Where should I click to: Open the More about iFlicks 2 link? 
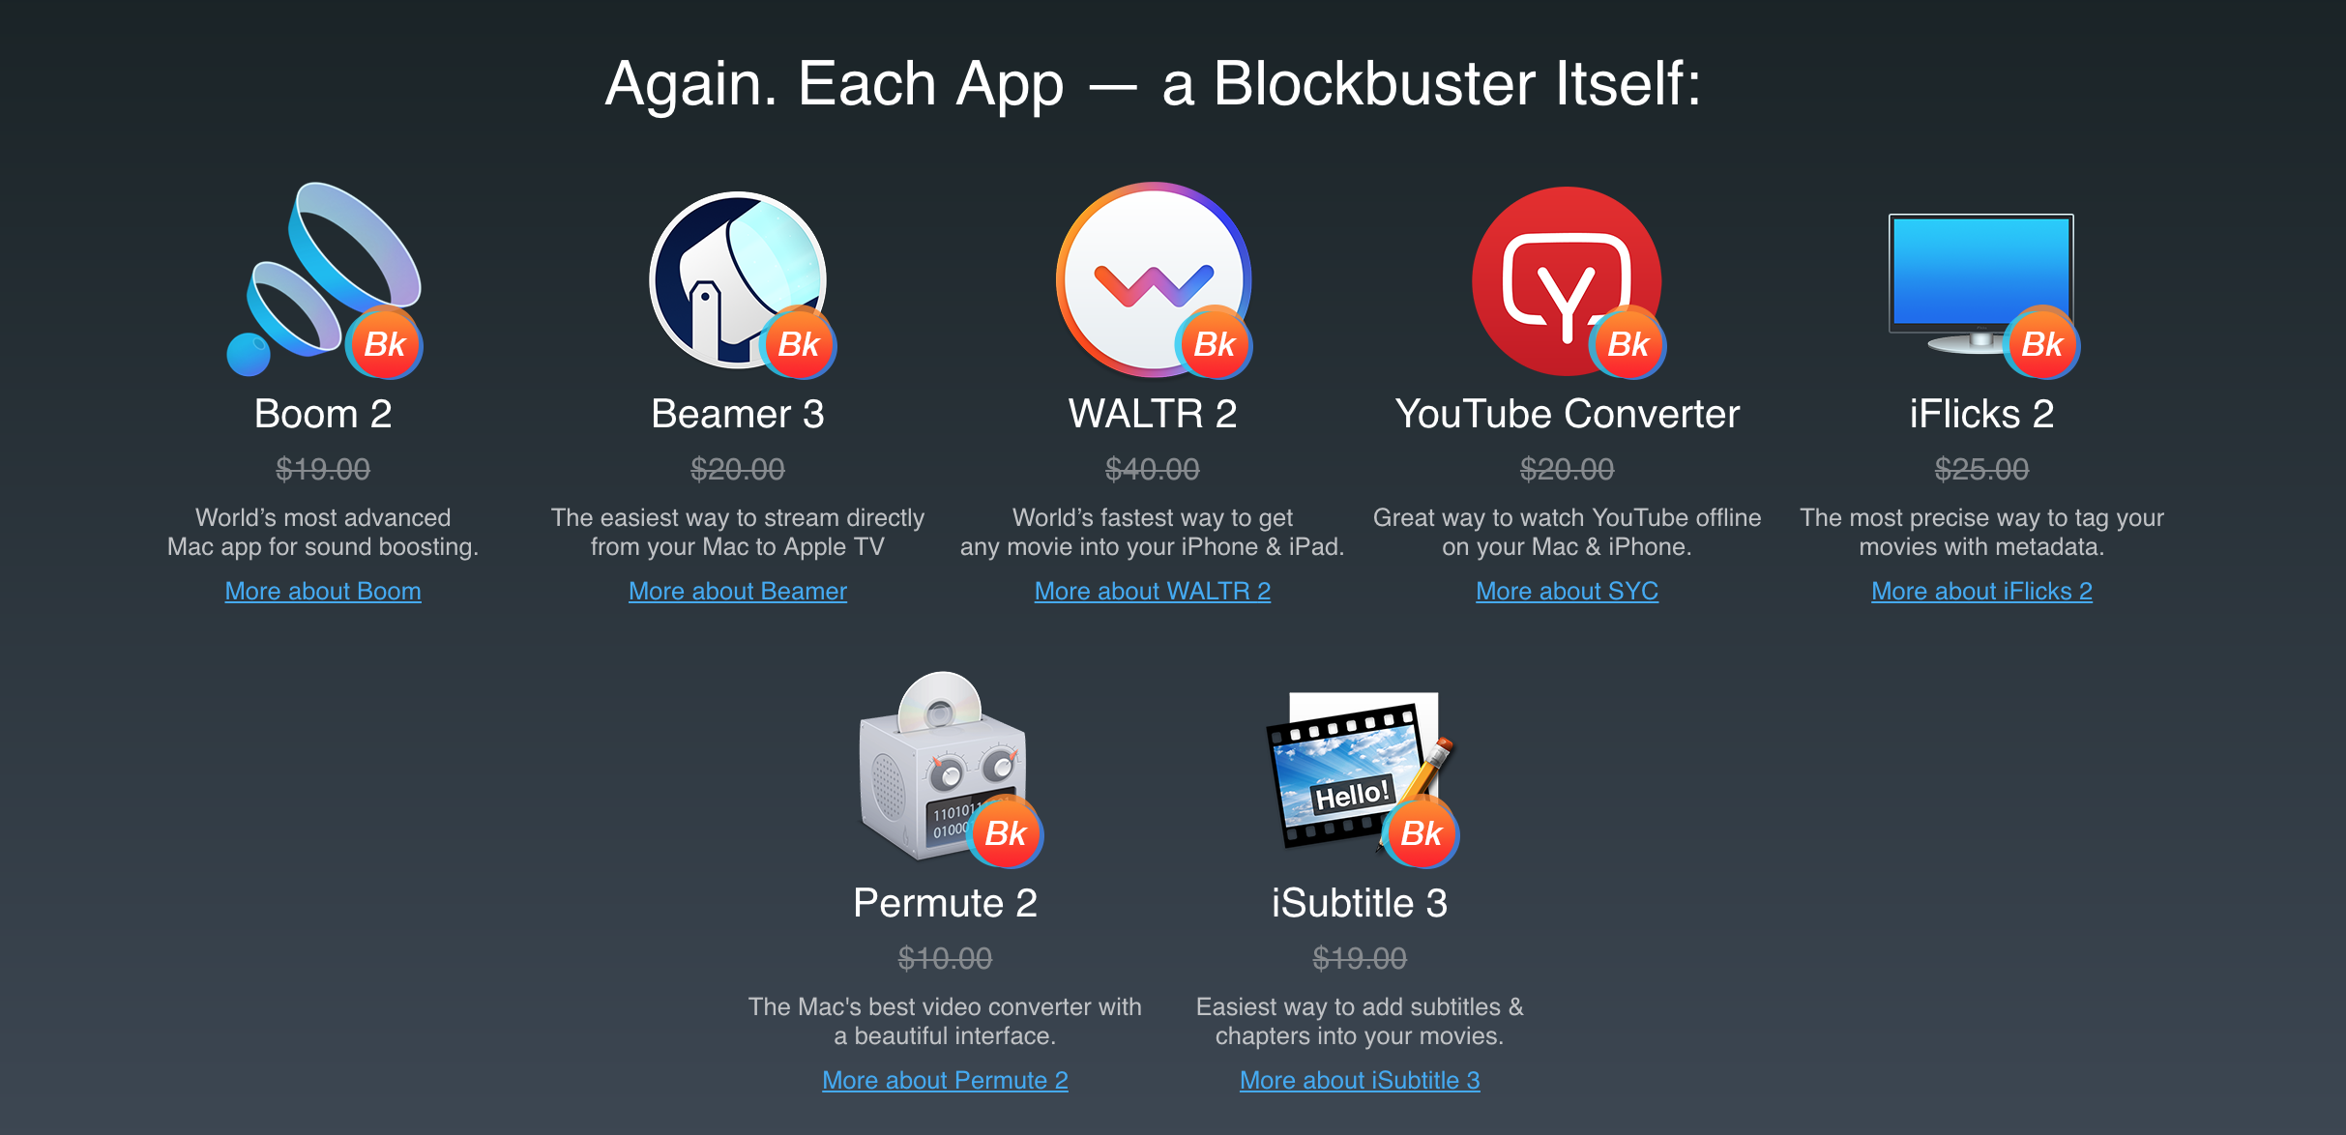[x=1981, y=591]
